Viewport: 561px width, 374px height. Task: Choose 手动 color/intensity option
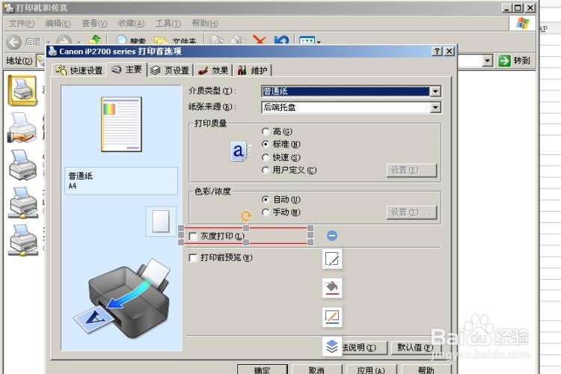(265, 212)
